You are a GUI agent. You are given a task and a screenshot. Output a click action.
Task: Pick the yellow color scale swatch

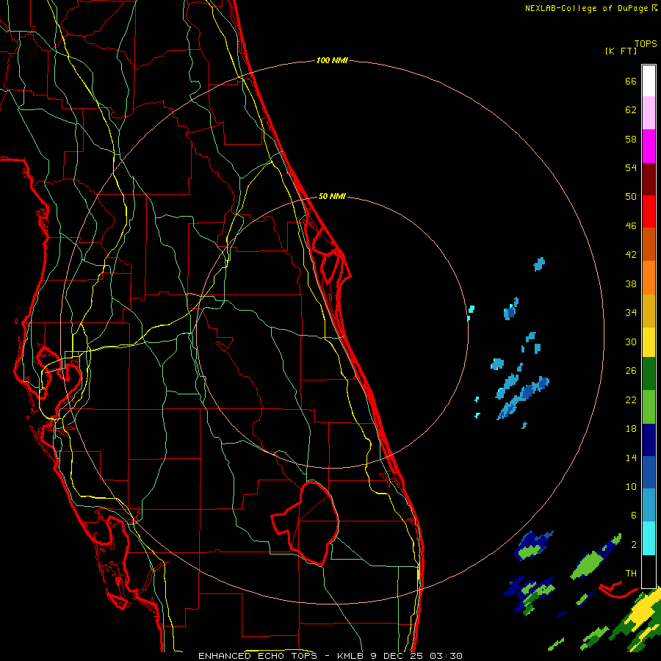pos(649,342)
